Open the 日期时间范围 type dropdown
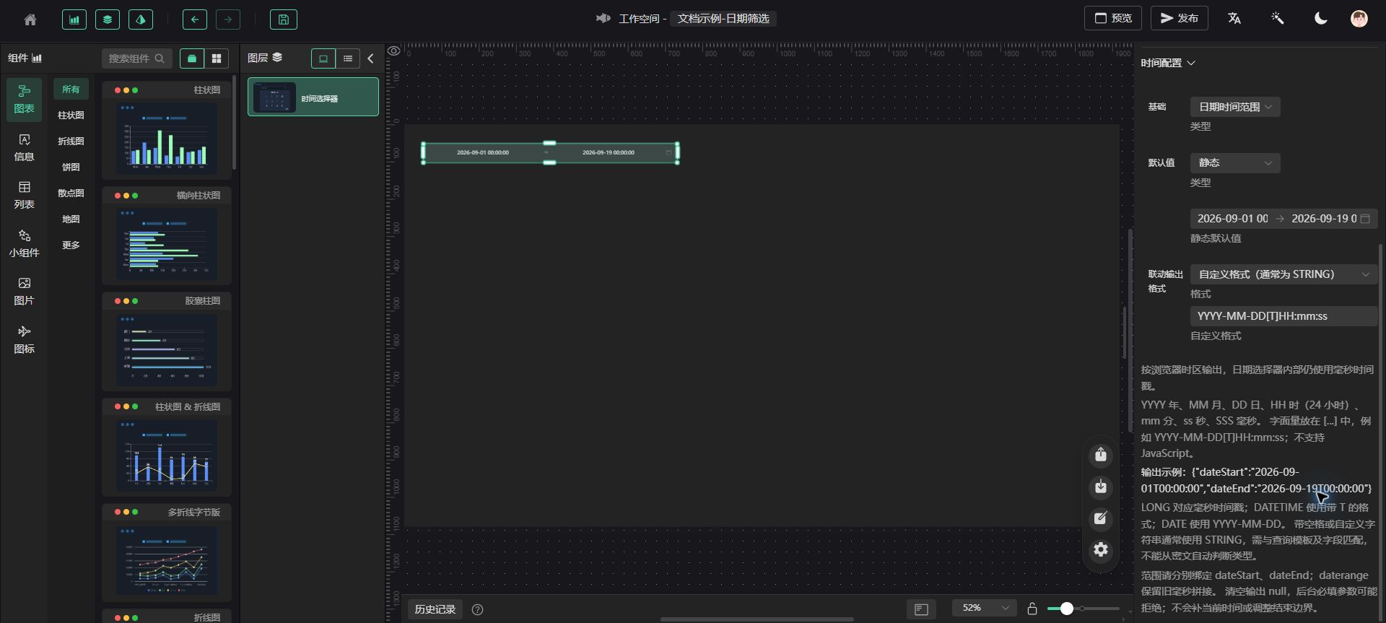Image resolution: width=1386 pixels, height=623 pixels. pos(1235,107)
